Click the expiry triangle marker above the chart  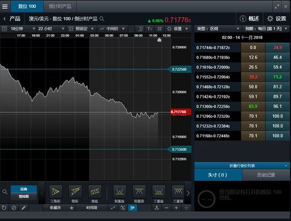coord(159,40)
